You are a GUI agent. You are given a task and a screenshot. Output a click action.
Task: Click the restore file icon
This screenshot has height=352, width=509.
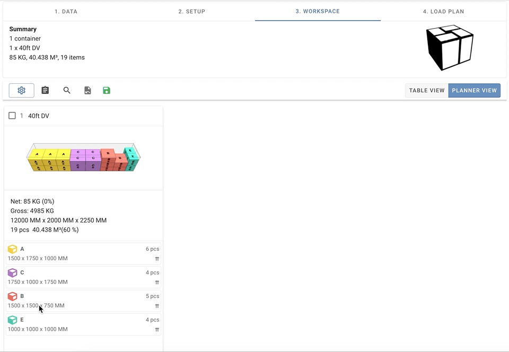tap(87, 91)
